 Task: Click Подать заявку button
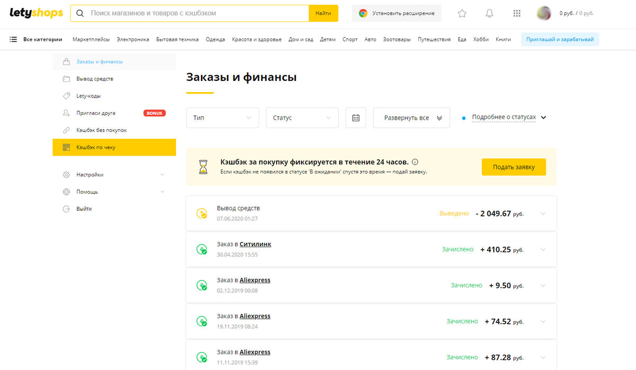click(514, 167)
